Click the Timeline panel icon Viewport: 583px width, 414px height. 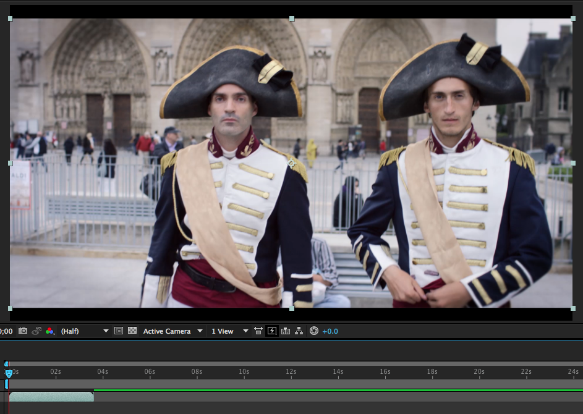click(x=285, y=331)
